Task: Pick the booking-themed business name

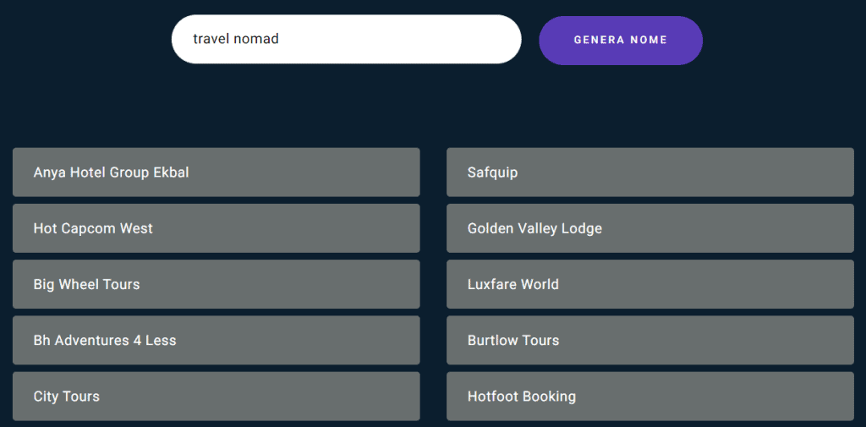Action: coord(649,396)
